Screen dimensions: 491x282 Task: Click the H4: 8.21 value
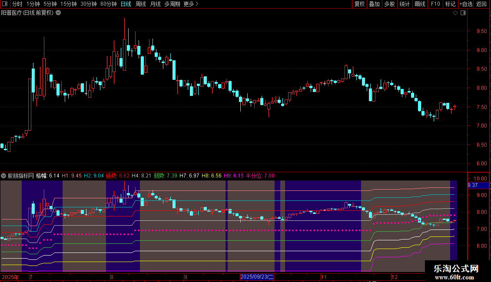[x=141, y=176]
